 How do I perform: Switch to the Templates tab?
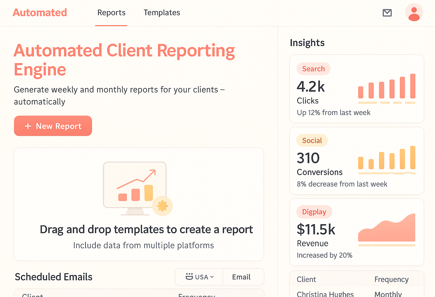pos(162,12)
